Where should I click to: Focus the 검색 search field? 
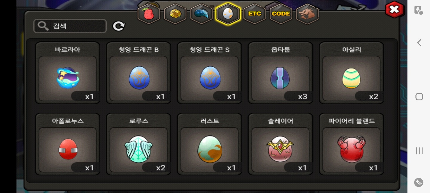70,26
